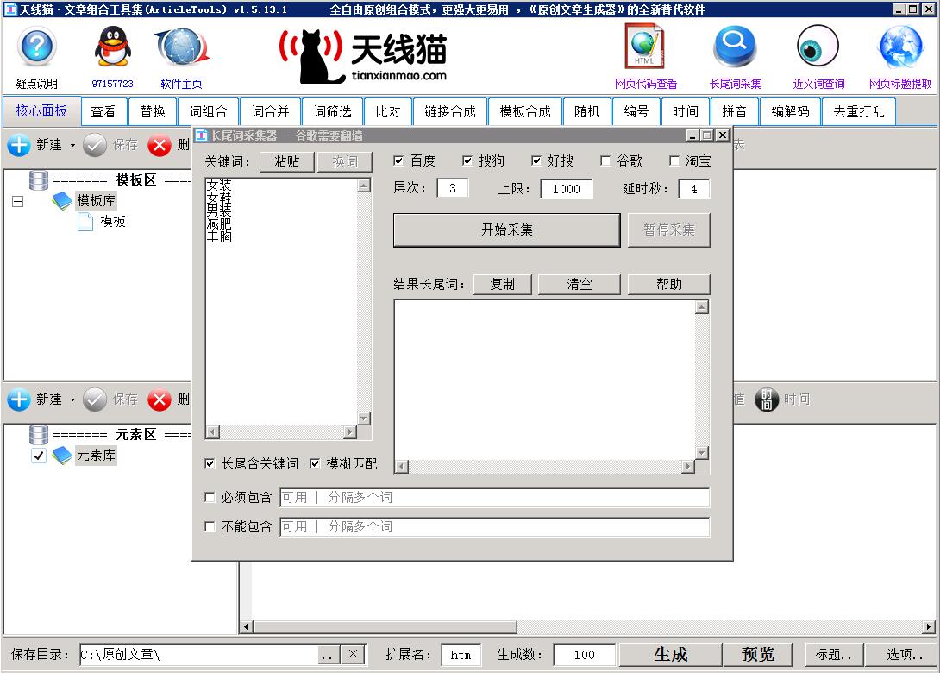The width and height of the screenshot is (940, 673).
Task: Open the 链接合成 tab
Action: pyautogui.click(x=449, y=111)
